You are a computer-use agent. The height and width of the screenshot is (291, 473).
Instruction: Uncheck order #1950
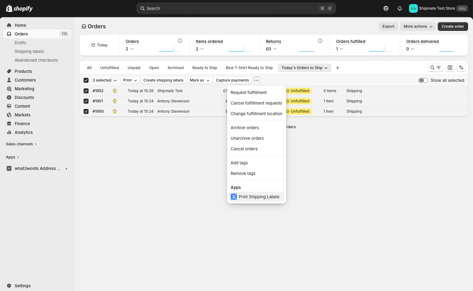tap(86, 111)
